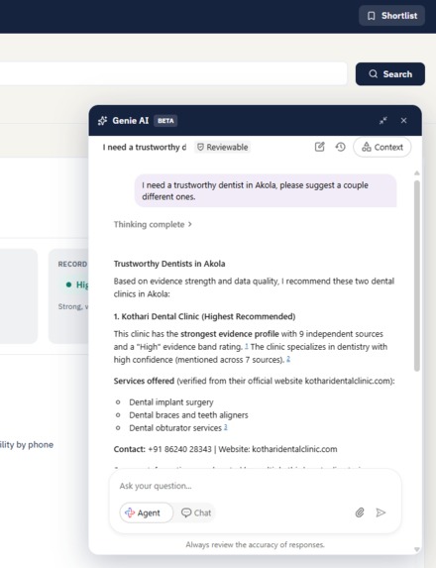Close the Genie AI panel
This screenshot has height=568, width=436.
[x=403, y=121]
